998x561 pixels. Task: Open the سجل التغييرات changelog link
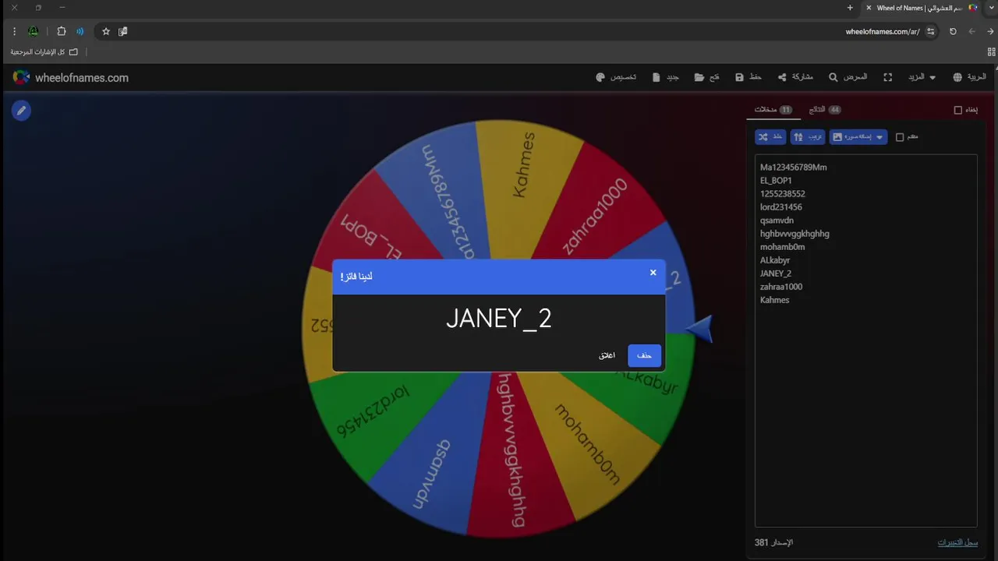(x=957, y=542)
